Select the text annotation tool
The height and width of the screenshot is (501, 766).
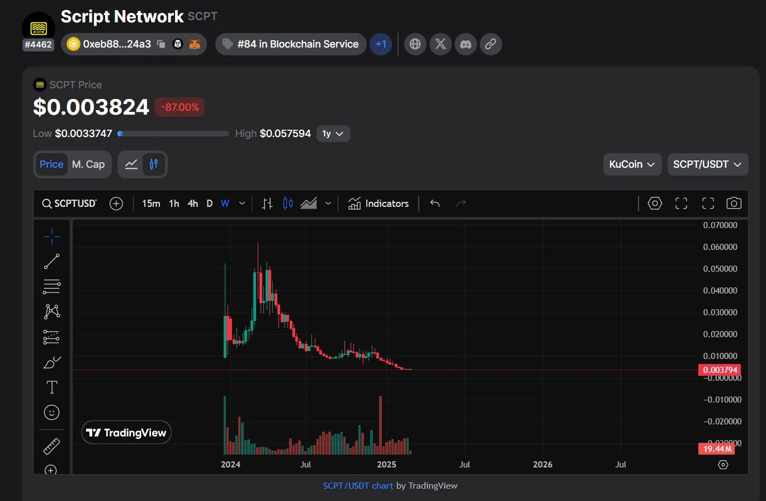(51, 387)
